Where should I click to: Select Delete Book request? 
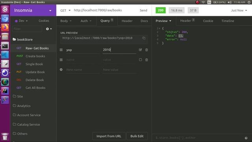(33, 80)
